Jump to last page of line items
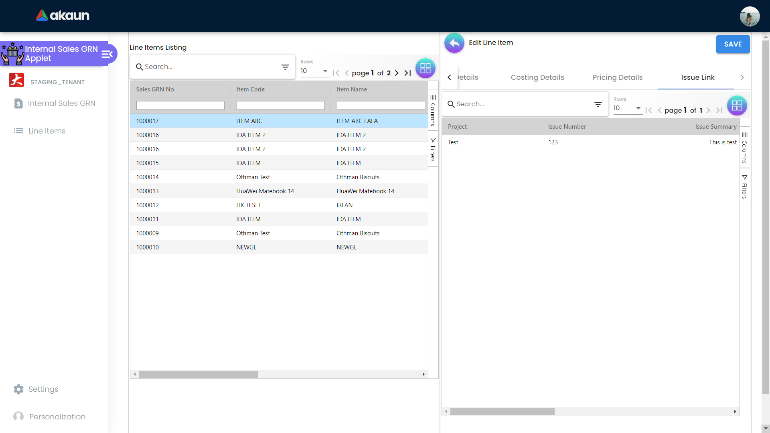Image resolution: width=770 pixels, height=433 pixels. tap(407, 73)
